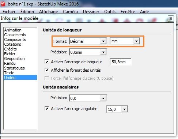Select Rendu in the settings list
Viewport: 178px width, 139px height.
[20, 63]
